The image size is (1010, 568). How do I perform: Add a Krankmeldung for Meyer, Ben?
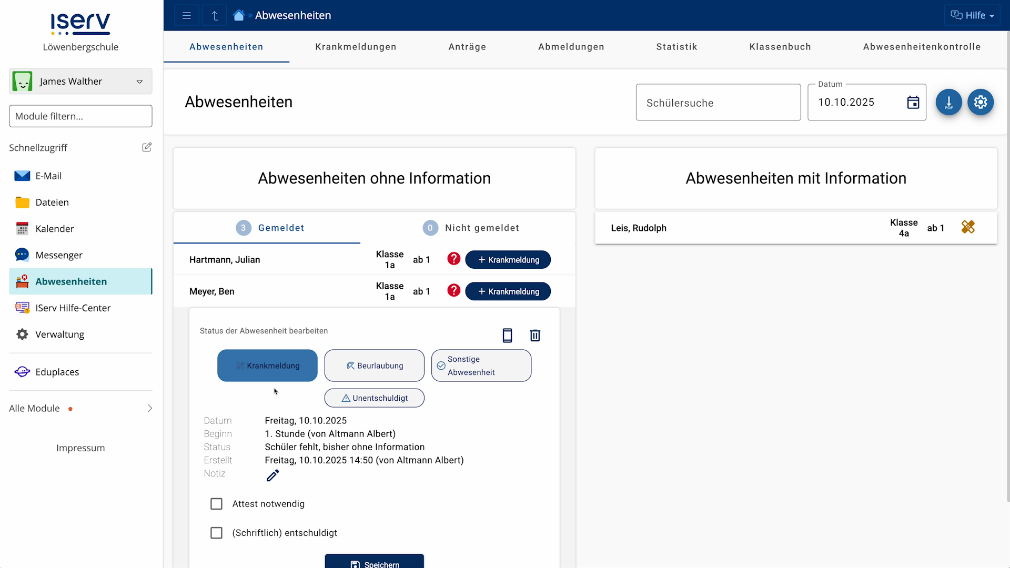508,291
